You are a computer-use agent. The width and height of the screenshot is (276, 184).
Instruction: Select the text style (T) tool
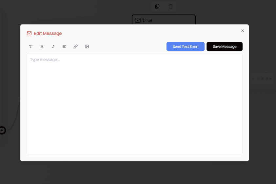pos(30,46)
